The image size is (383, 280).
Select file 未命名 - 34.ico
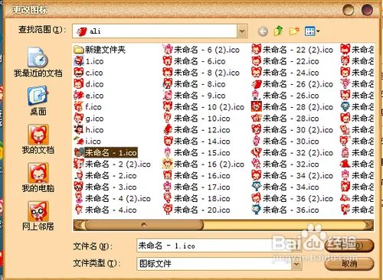[x=286, y=187]
